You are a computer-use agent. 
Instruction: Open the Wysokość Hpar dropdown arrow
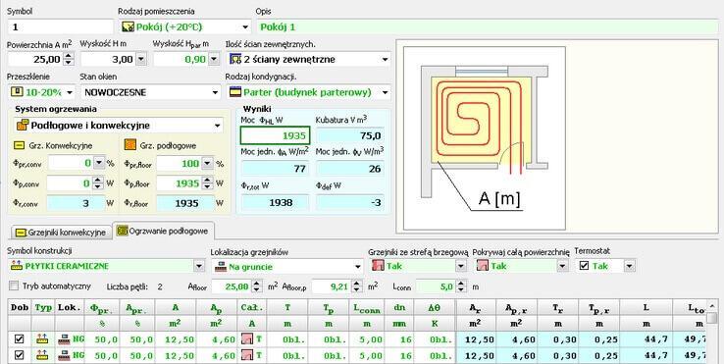point(214,59)
